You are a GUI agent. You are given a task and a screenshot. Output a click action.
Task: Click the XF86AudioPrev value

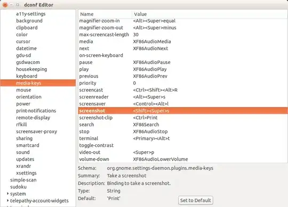coord(150,76)
